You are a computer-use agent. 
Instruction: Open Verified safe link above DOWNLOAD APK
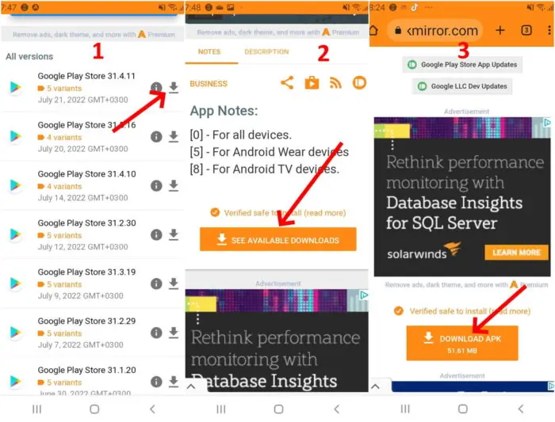point(462,311)
